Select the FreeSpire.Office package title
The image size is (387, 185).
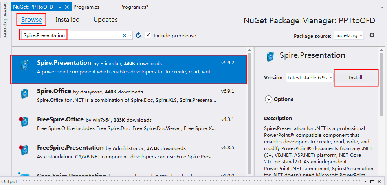[60, 119]
